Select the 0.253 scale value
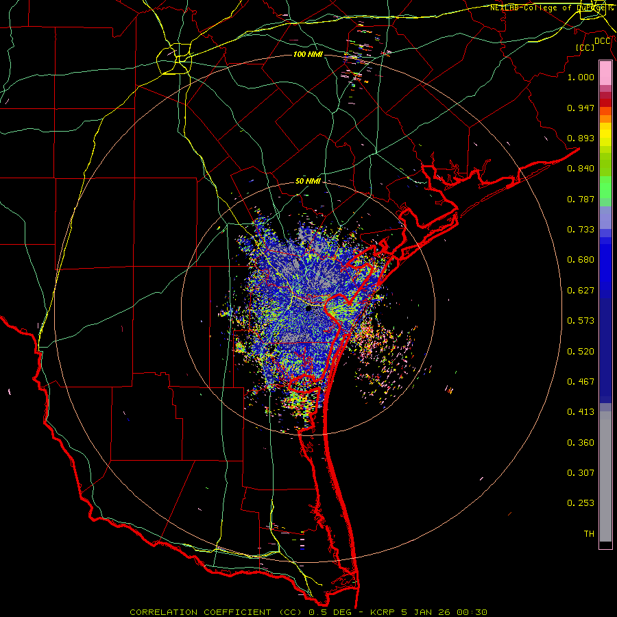This screenshot has height=617, width=617. (x=581, y=503)
